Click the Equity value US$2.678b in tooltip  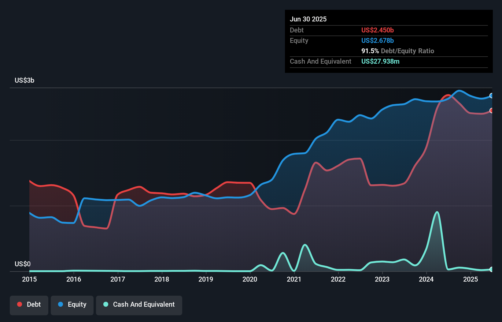tap(378, 40)
